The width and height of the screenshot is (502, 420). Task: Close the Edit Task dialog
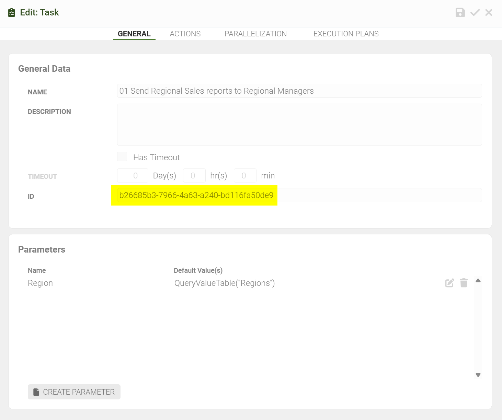coord(489,13)
